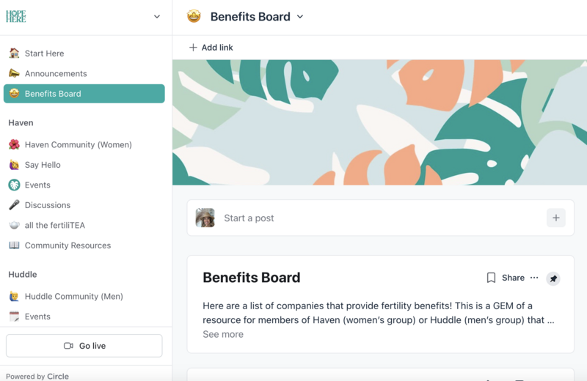Viewport: 587px width, 381px height.
Task: Click the Start a post field
Action: click(x=367, y=218)
